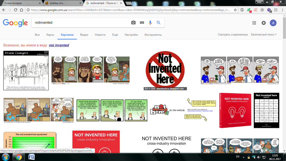Screen dimensions: 286x161
Task: Close the Шабаш это browser tab
Action: tap(80, 3)
